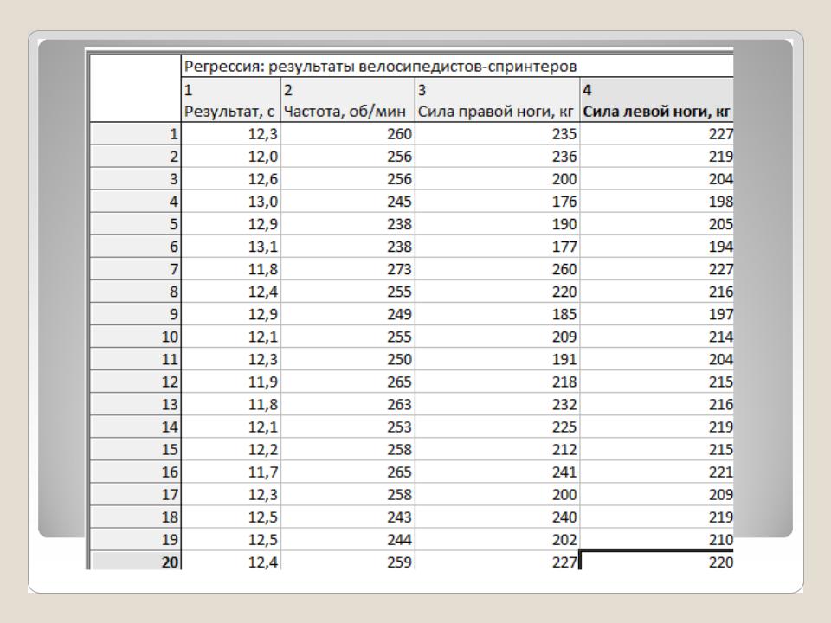This screenshot has height=623, width=831.
Task: Click frequency cell 273 in row 7
Action: coord(348,269)
